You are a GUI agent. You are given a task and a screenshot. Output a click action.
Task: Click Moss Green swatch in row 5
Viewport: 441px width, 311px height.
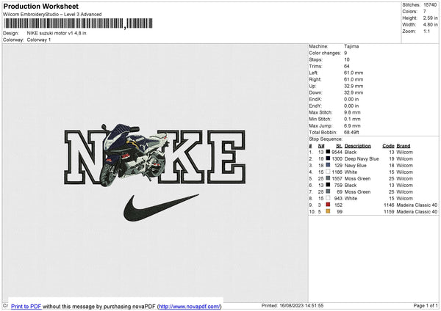click(x=328, y=178)
